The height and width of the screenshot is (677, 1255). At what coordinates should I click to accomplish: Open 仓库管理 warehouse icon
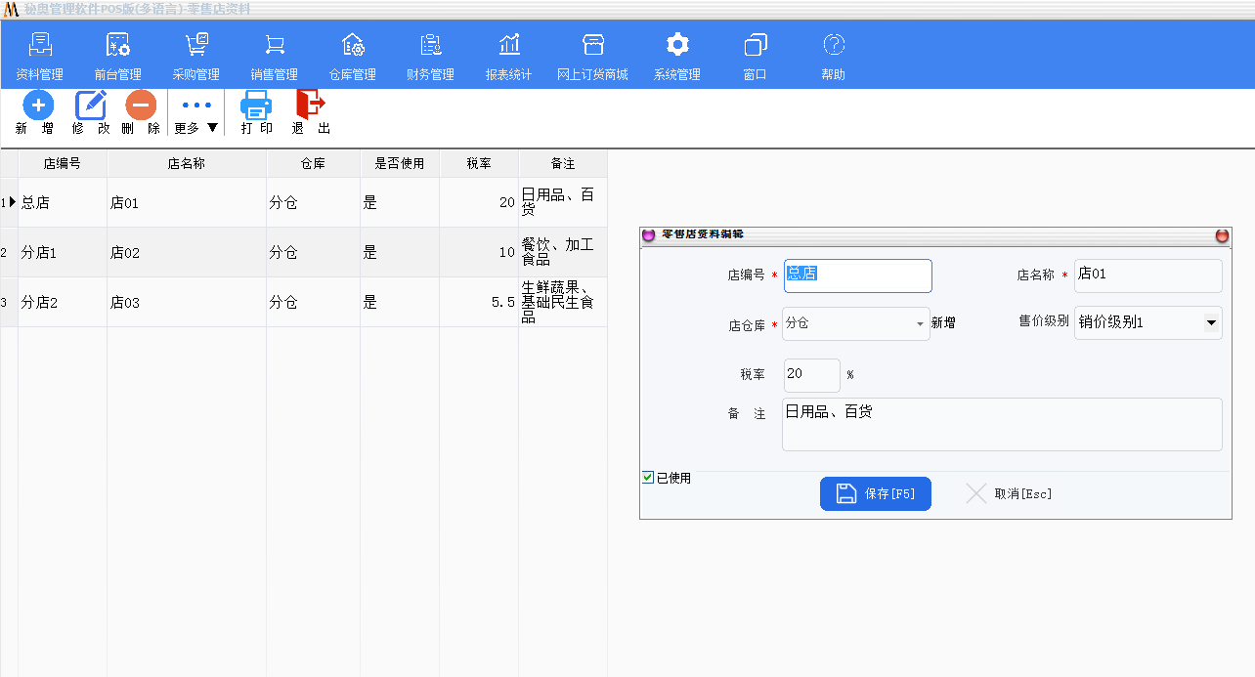pyautogui.click(x=353, y=45)
